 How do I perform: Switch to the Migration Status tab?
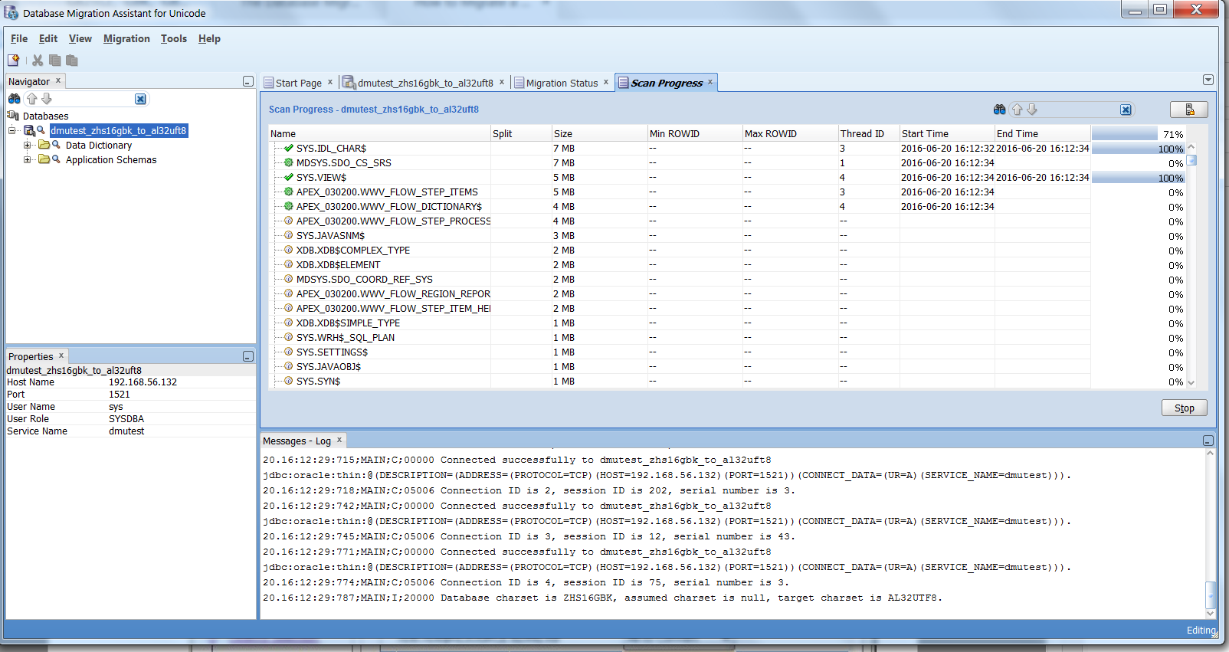point(562,83)
